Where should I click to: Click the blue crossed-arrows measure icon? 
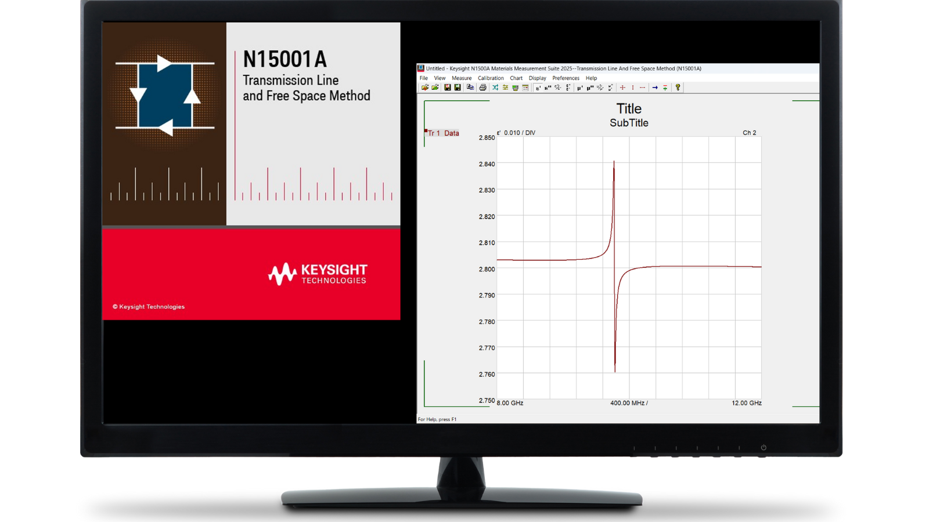pos(495,88)
